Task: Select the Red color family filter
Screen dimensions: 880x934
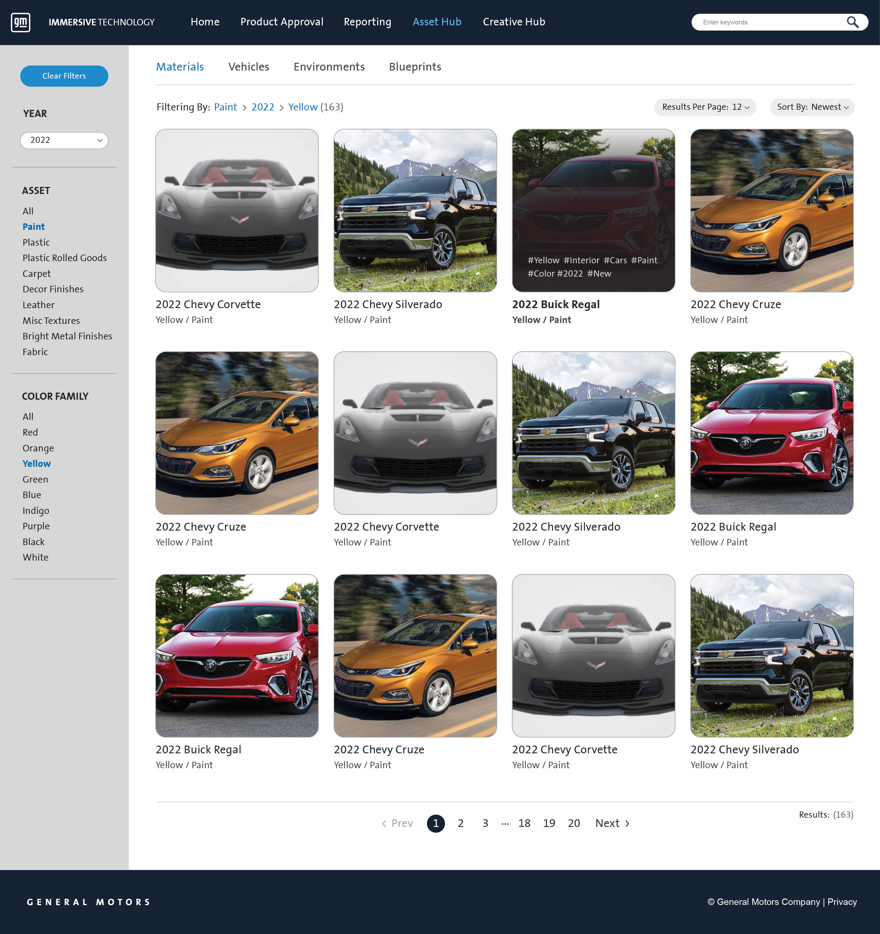Action: click(x=30, y=432)
